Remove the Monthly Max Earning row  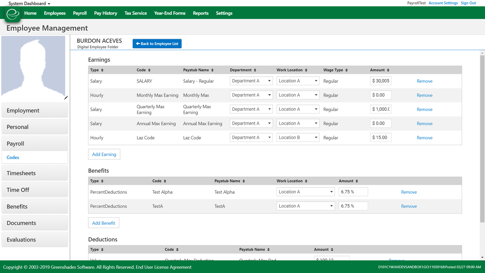pos(424,95)
